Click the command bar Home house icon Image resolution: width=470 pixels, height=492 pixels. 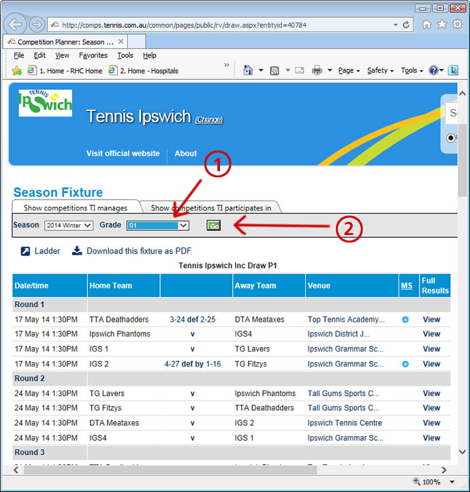point(248,70)
